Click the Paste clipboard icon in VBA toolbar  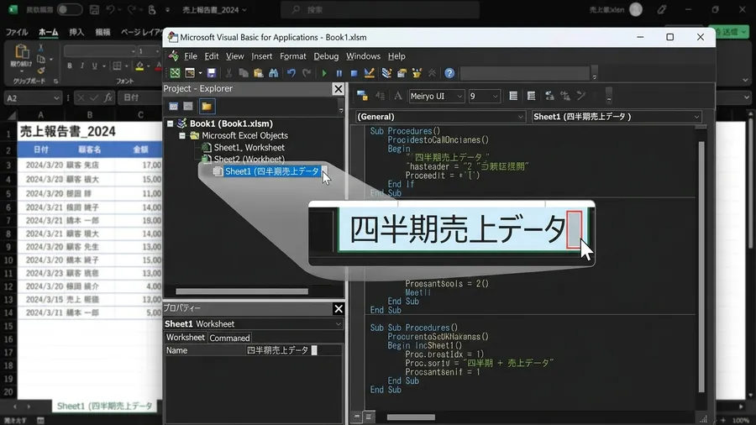pos(259,73)
